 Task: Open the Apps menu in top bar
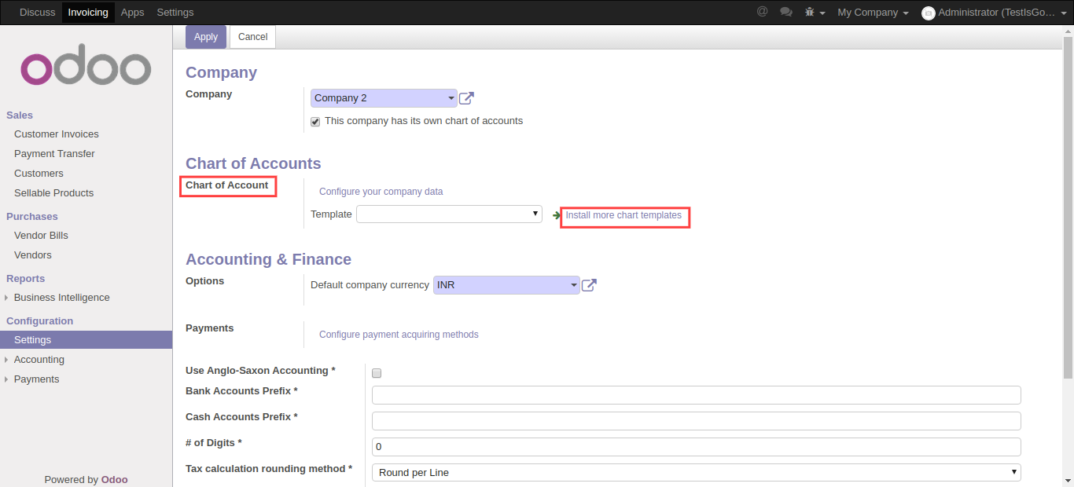click(132, 13)
